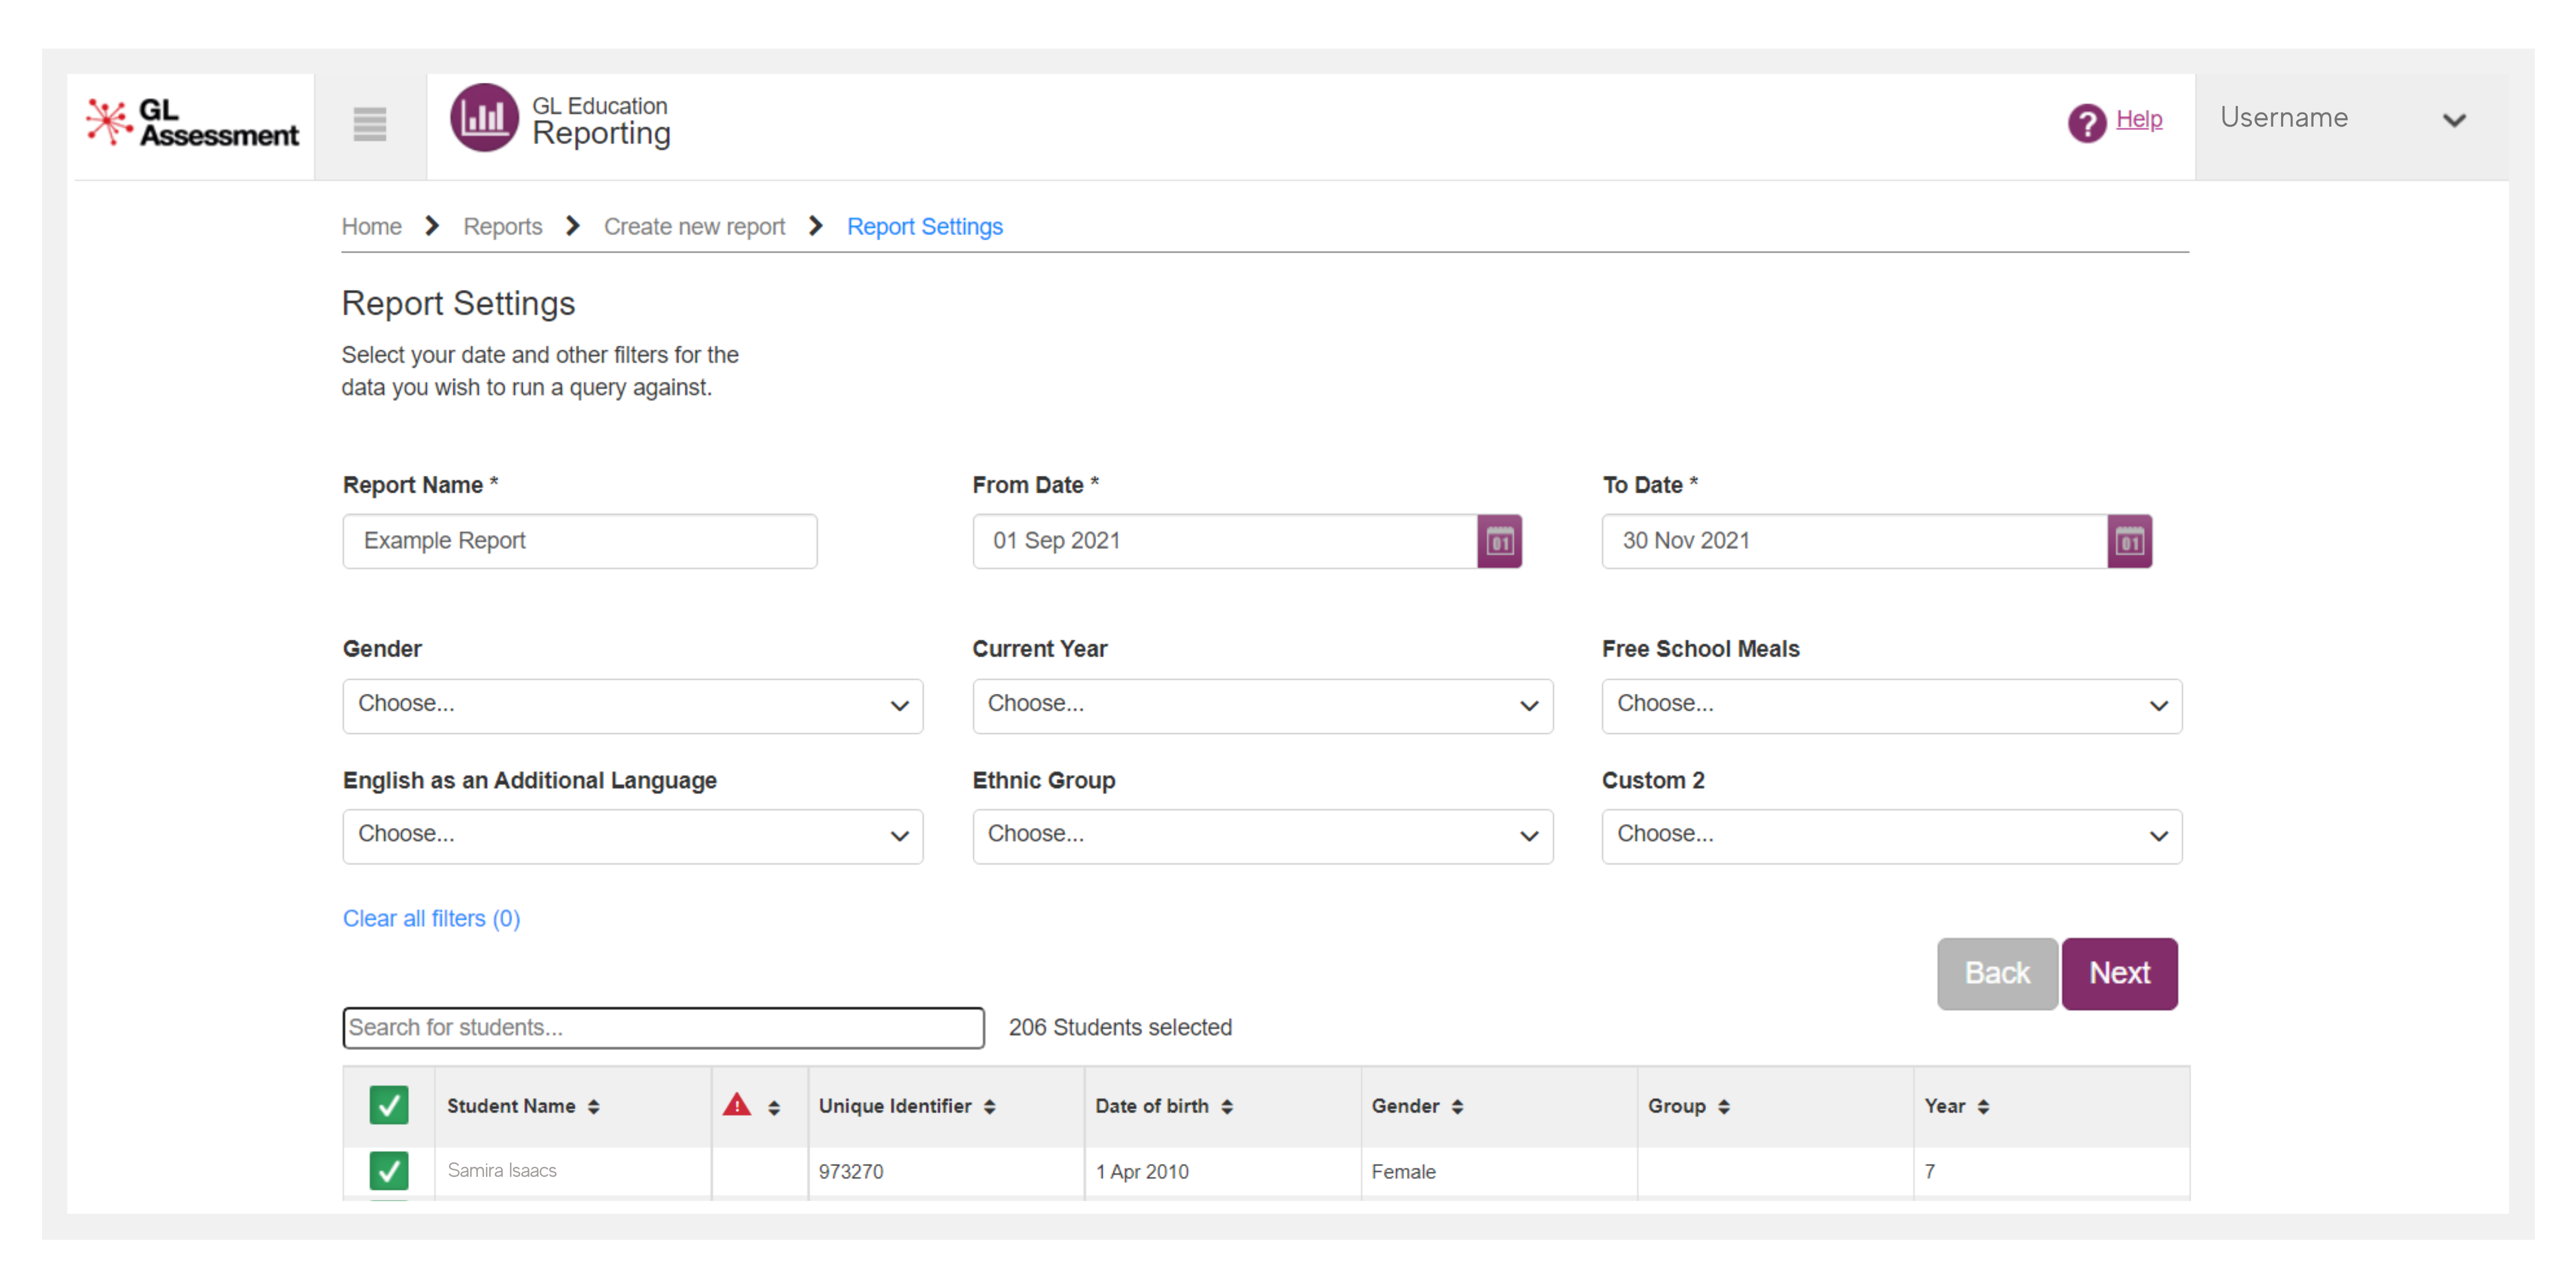Uncheck Samira Isaacs row checkbox
The height and width of the screenshot is (1288, 2576).
(x=388, y=1170)
